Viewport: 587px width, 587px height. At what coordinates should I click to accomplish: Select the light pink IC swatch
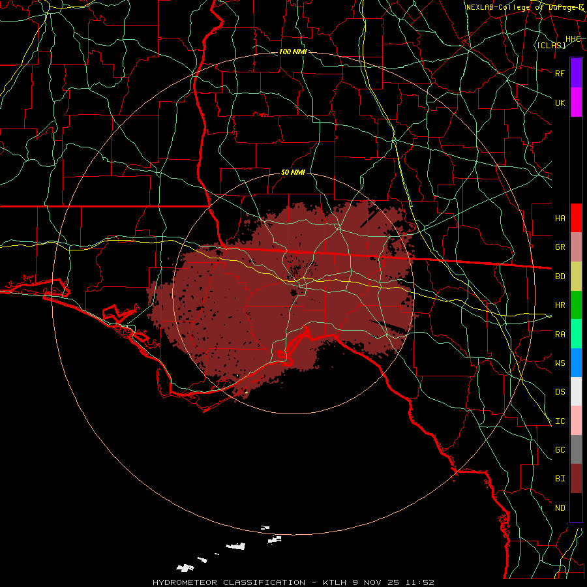coord(576,421)
